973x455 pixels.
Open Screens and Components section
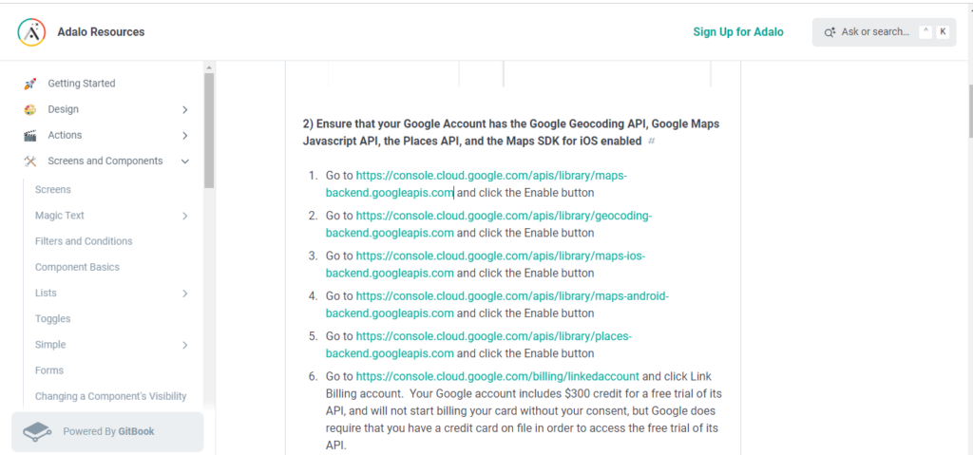click(105, 161)
